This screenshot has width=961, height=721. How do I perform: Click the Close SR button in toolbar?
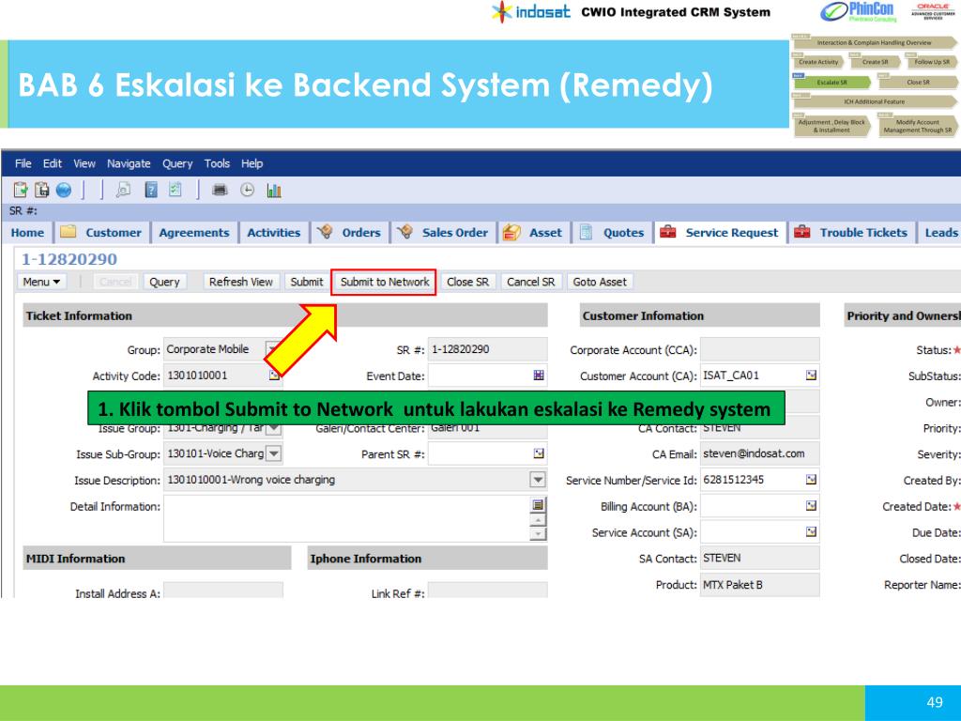467,282
